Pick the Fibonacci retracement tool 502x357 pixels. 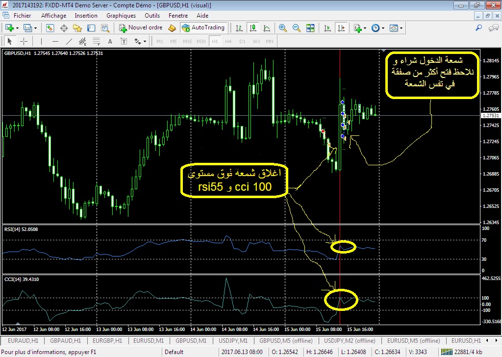point(96,41)
